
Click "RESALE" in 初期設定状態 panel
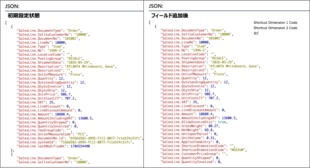pos(74,58)
